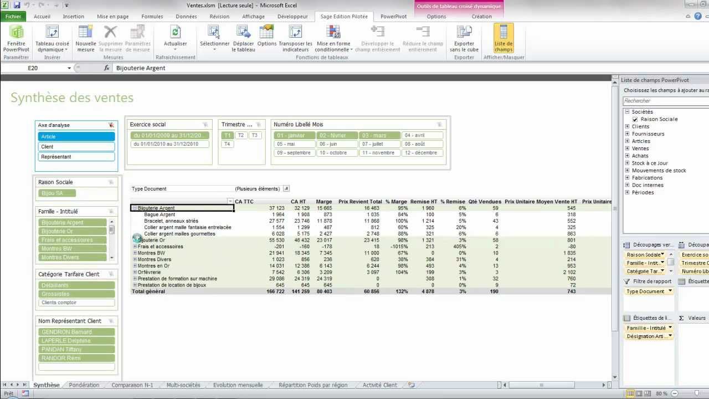Open the Activité Client sheet
The image size is (709, 399).
[379, 385]
